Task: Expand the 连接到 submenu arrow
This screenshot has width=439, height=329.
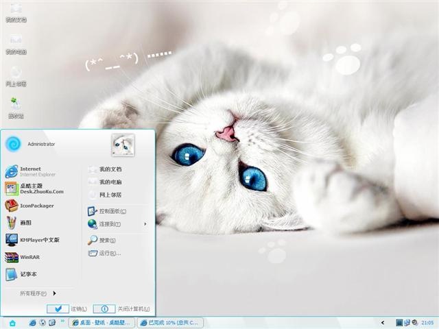Action: click(145, 224)
